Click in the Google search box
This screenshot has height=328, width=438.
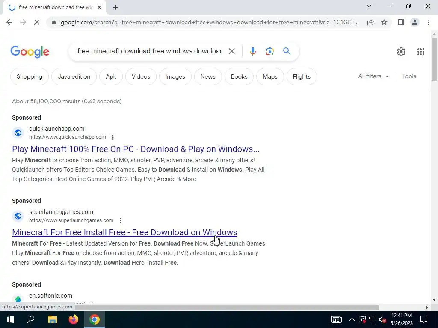149,51
